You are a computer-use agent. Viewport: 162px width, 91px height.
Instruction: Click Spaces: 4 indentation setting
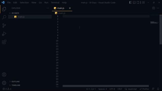point(103,89)
